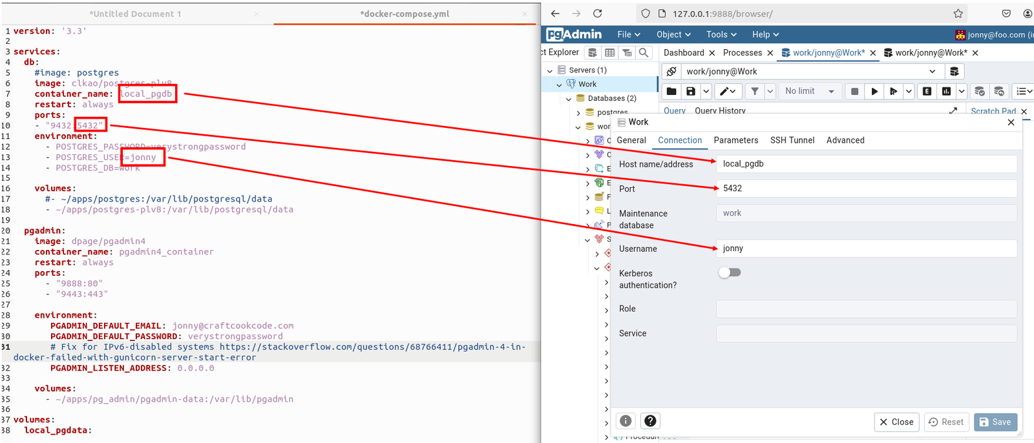Click the help question mark icon

650,421
